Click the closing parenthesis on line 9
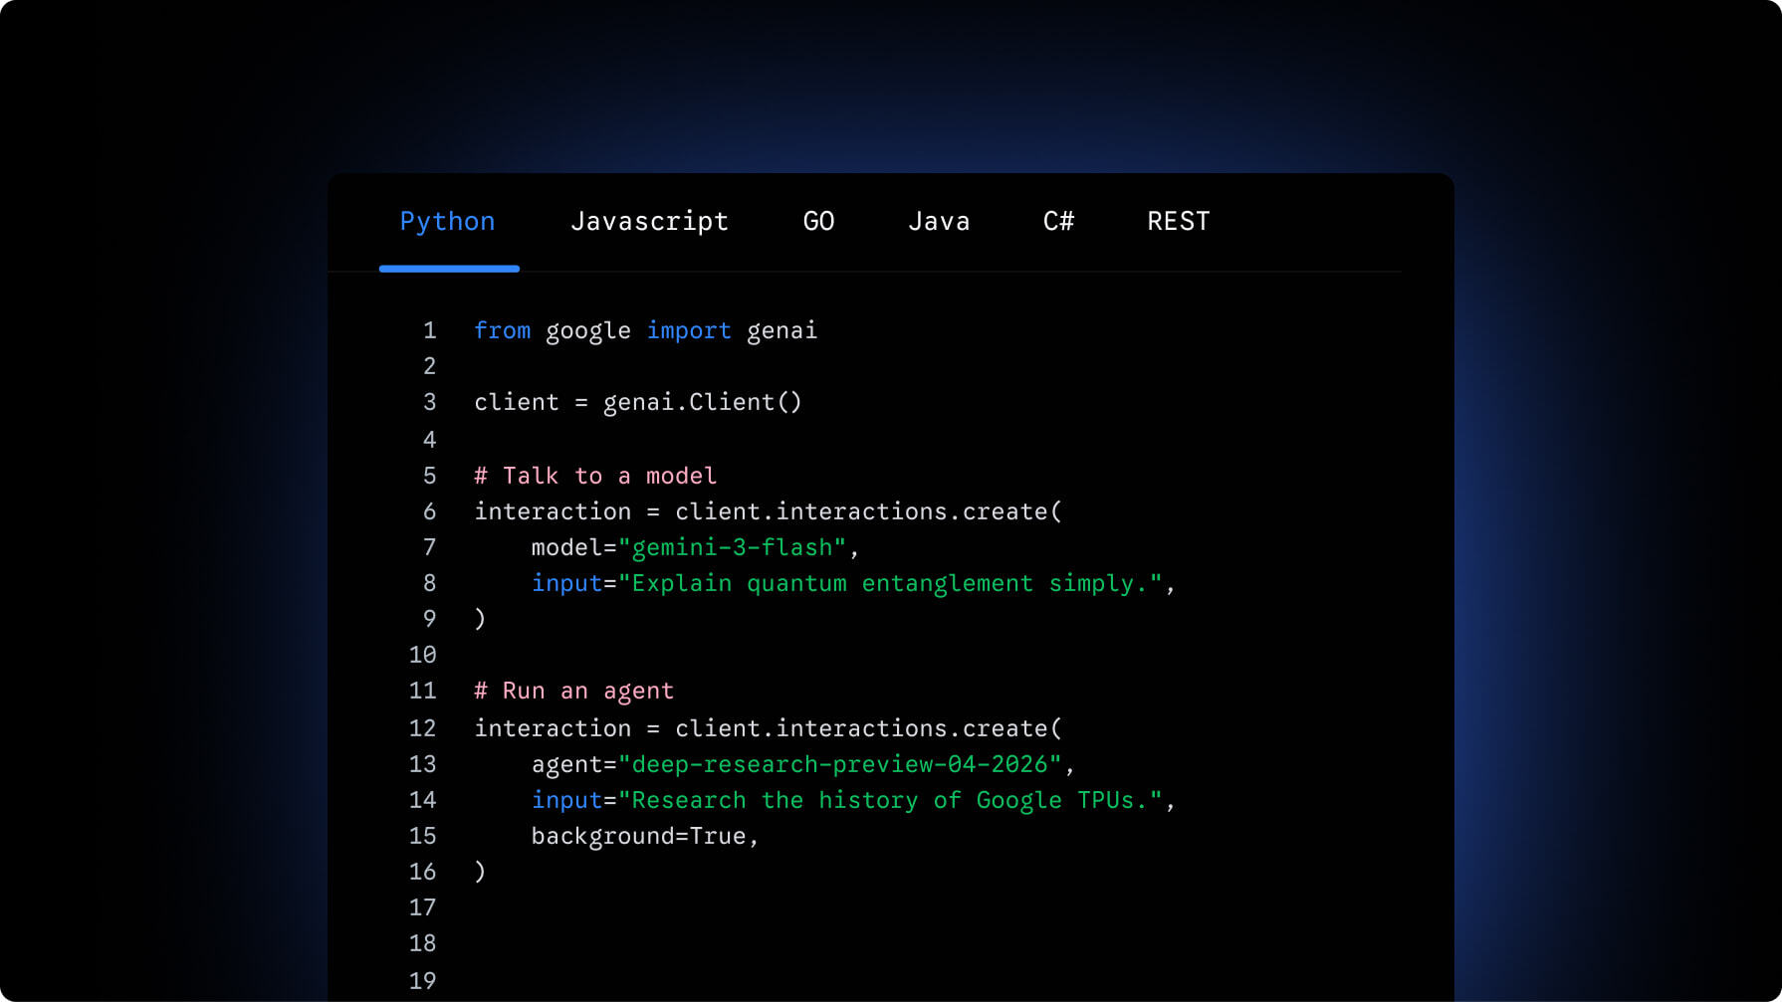 [480, 619]
